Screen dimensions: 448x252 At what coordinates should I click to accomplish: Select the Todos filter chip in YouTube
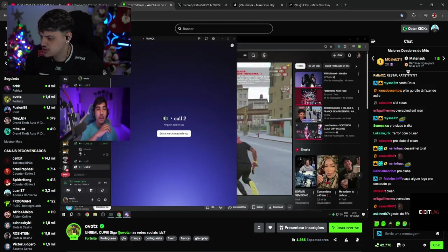coord(300,66)
